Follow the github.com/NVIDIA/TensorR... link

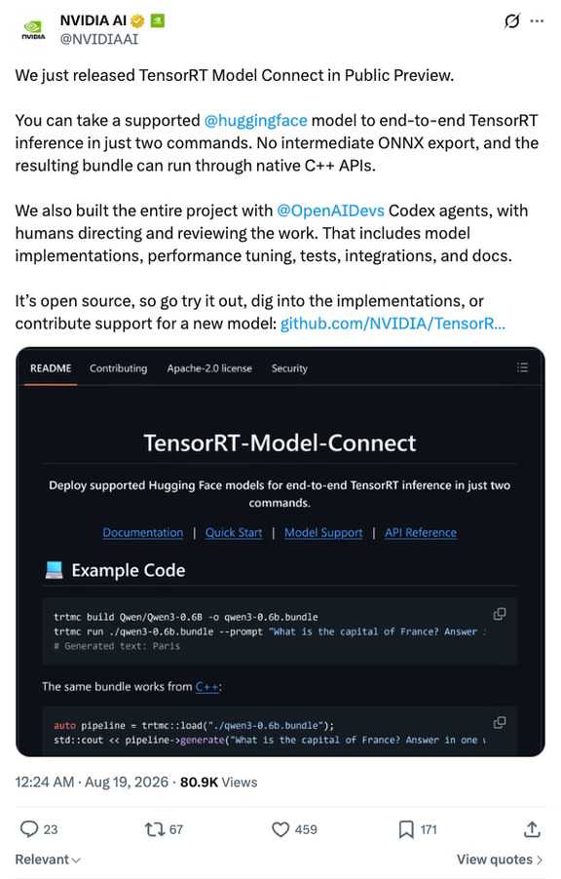tap(393, 324)
